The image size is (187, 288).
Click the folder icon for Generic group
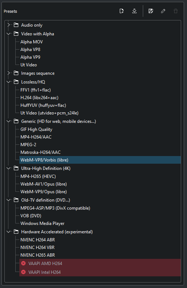(16, 121)
